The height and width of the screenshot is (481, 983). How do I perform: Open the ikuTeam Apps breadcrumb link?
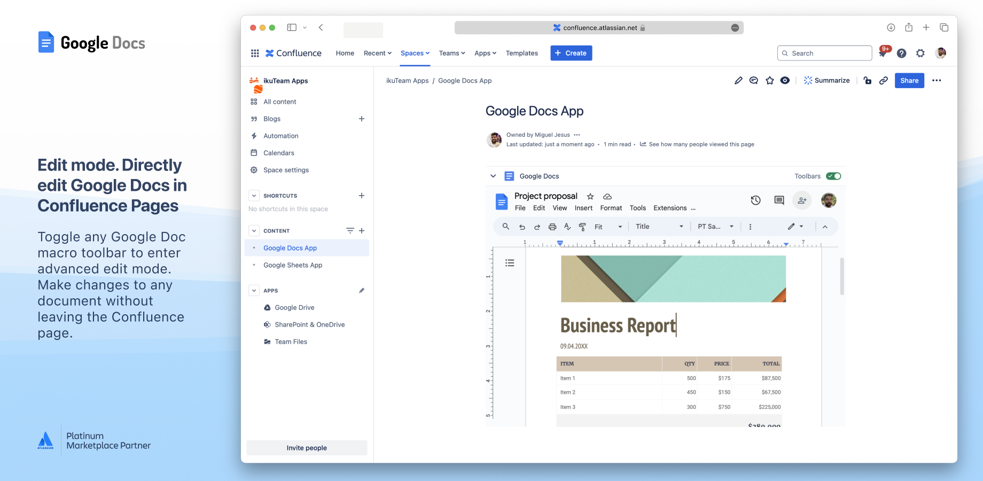point(407,81)
